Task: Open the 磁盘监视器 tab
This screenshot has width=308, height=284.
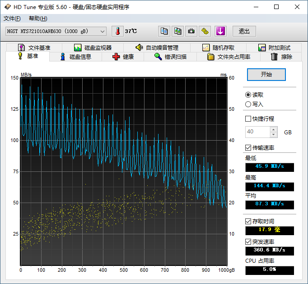Action: [x=93, y=47]
